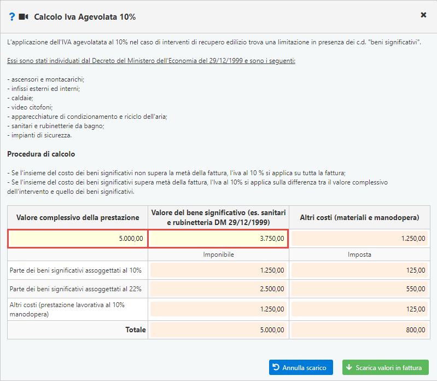The width and height of the screenshot is (437, 381).
Task: Select the Altri costi 1.250,00 field
Action: (359, 239)
